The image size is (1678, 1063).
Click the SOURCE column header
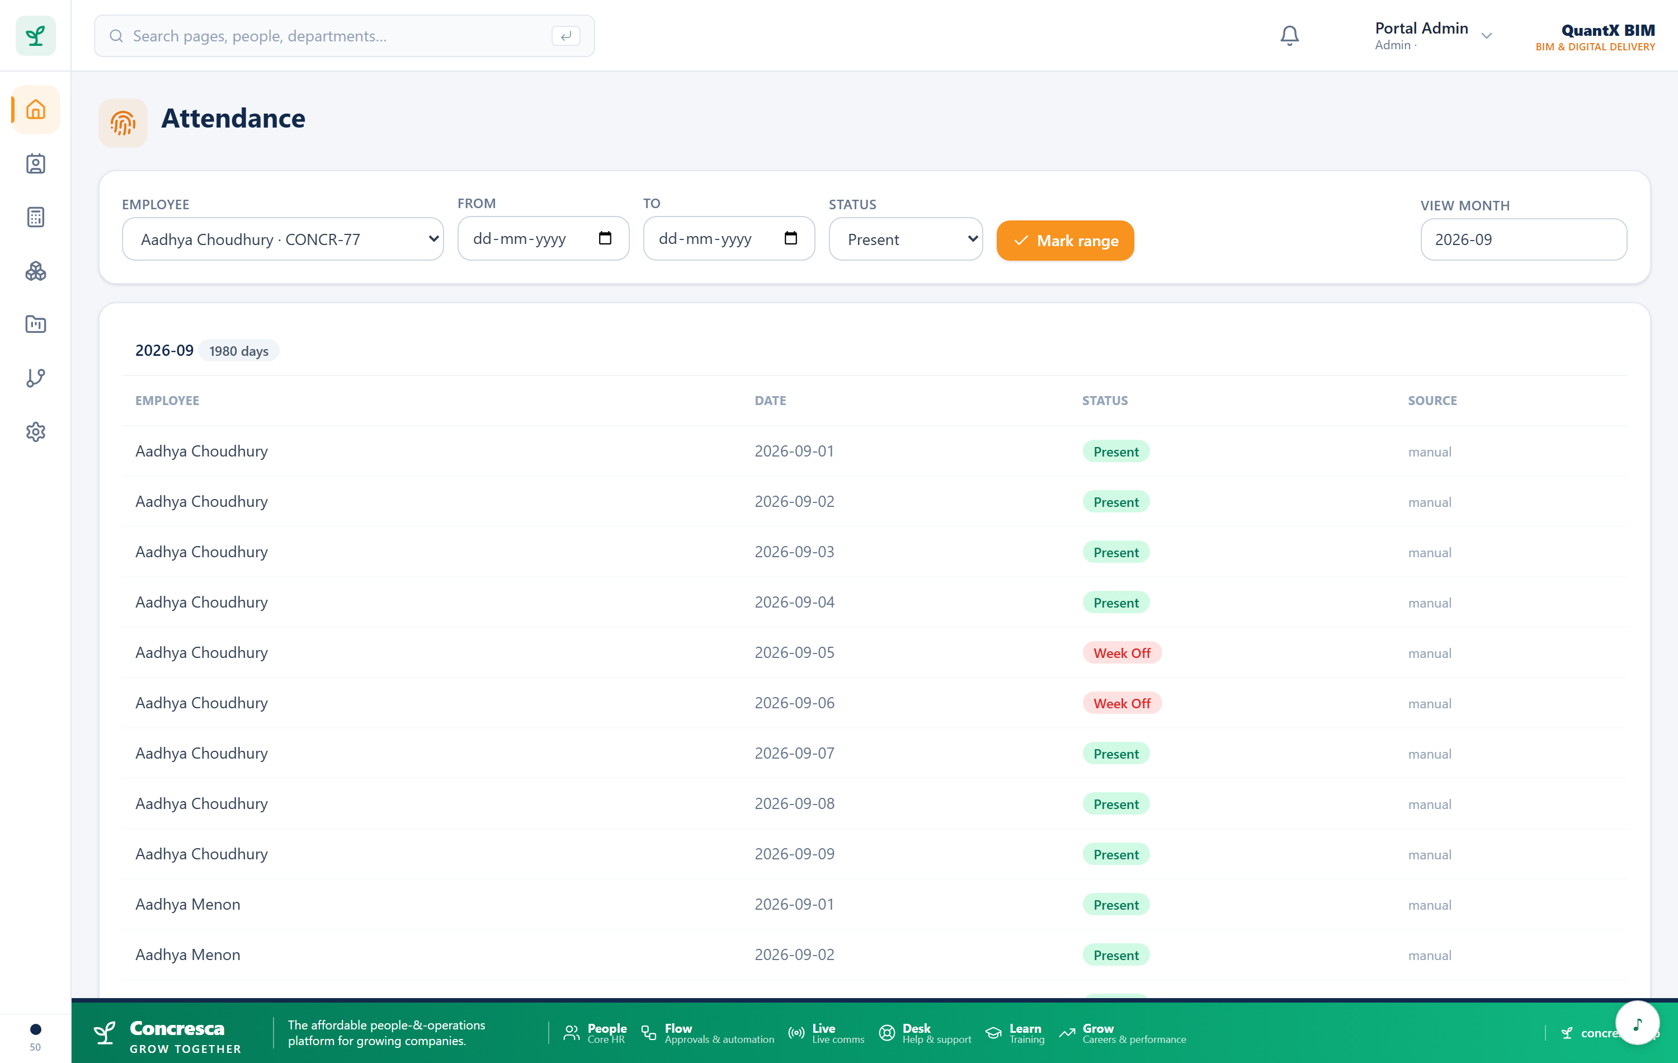[x=1432, y=401]
